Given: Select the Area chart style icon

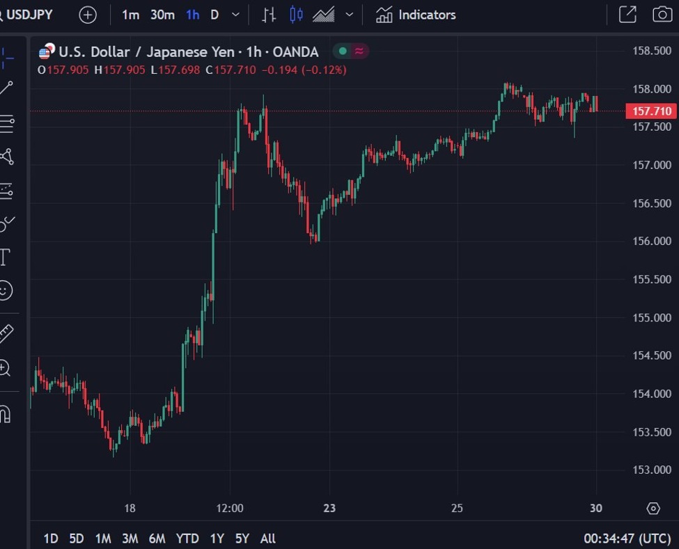Looking at the screenshot, I should (324, 15).
